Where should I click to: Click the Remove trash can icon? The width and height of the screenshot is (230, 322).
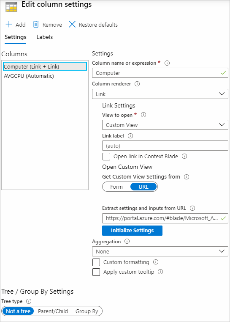(x=36, y=24)
